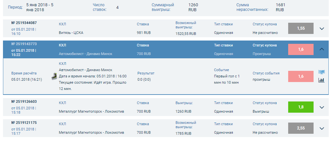Select coupon number № 2519344087
This screenshot has height=141, width=335.
click(x=24, y=23)
